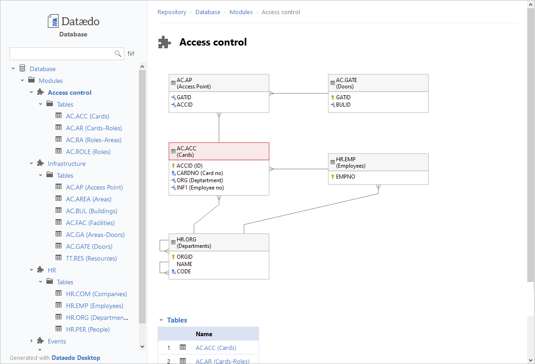Go to Repository in the breadcrumb
Screen dimensions: 535x364
point(172,12)
